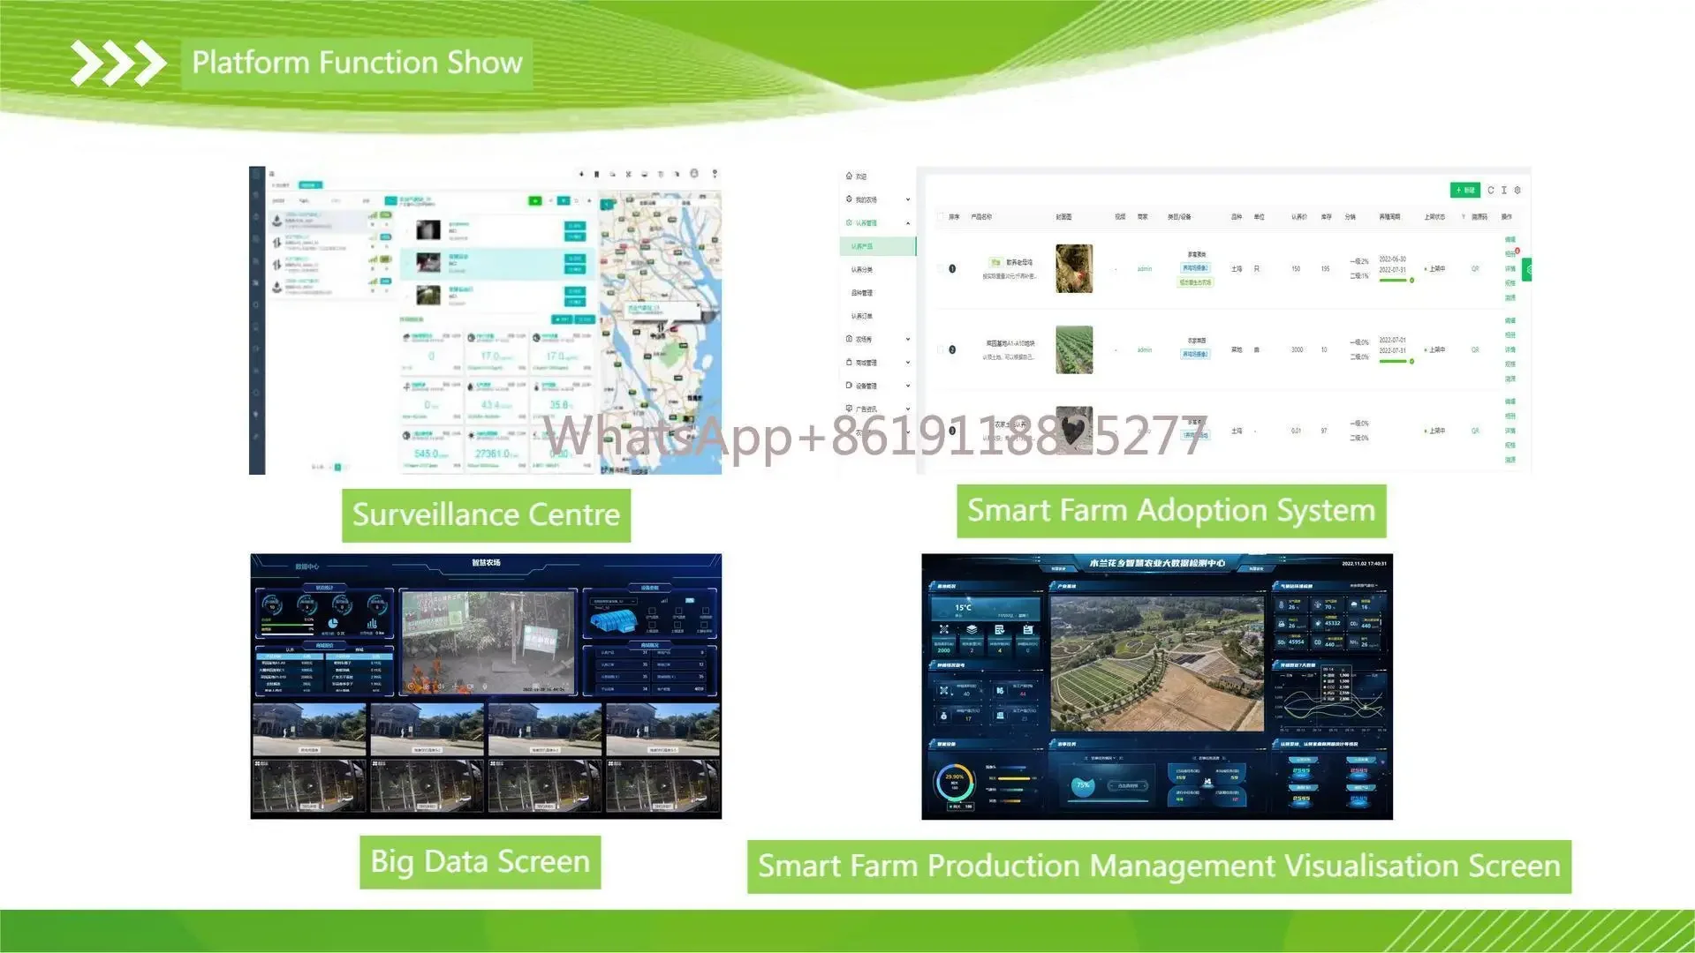Open the QR link in the vegetable plot row
Image resolution: width=1695 pixels, height=953 pixels.
pyautogui.click(x=1474, y=350)
